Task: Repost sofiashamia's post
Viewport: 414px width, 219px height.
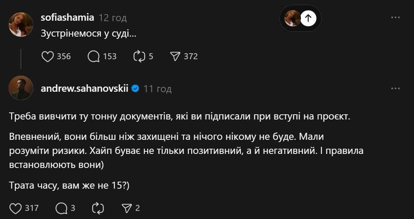Action: click(139, 56)
